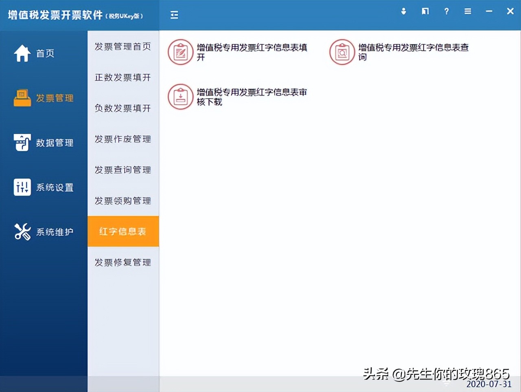Open the 红字信息表查询 magnifier icon
Viewport: 521px width, 392px height.
pyautogui.click(x=342, y=52)
